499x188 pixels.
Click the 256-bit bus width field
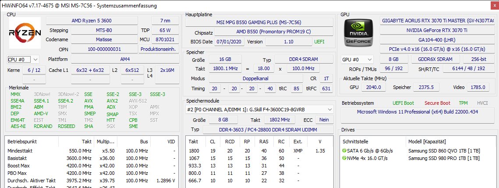479,60
